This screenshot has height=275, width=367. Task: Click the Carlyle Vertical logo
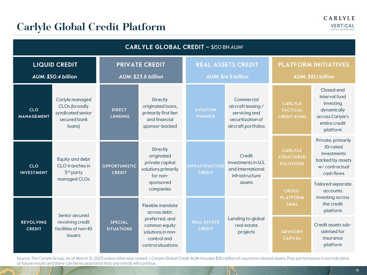pyautogui.click(x=339, y=23)
